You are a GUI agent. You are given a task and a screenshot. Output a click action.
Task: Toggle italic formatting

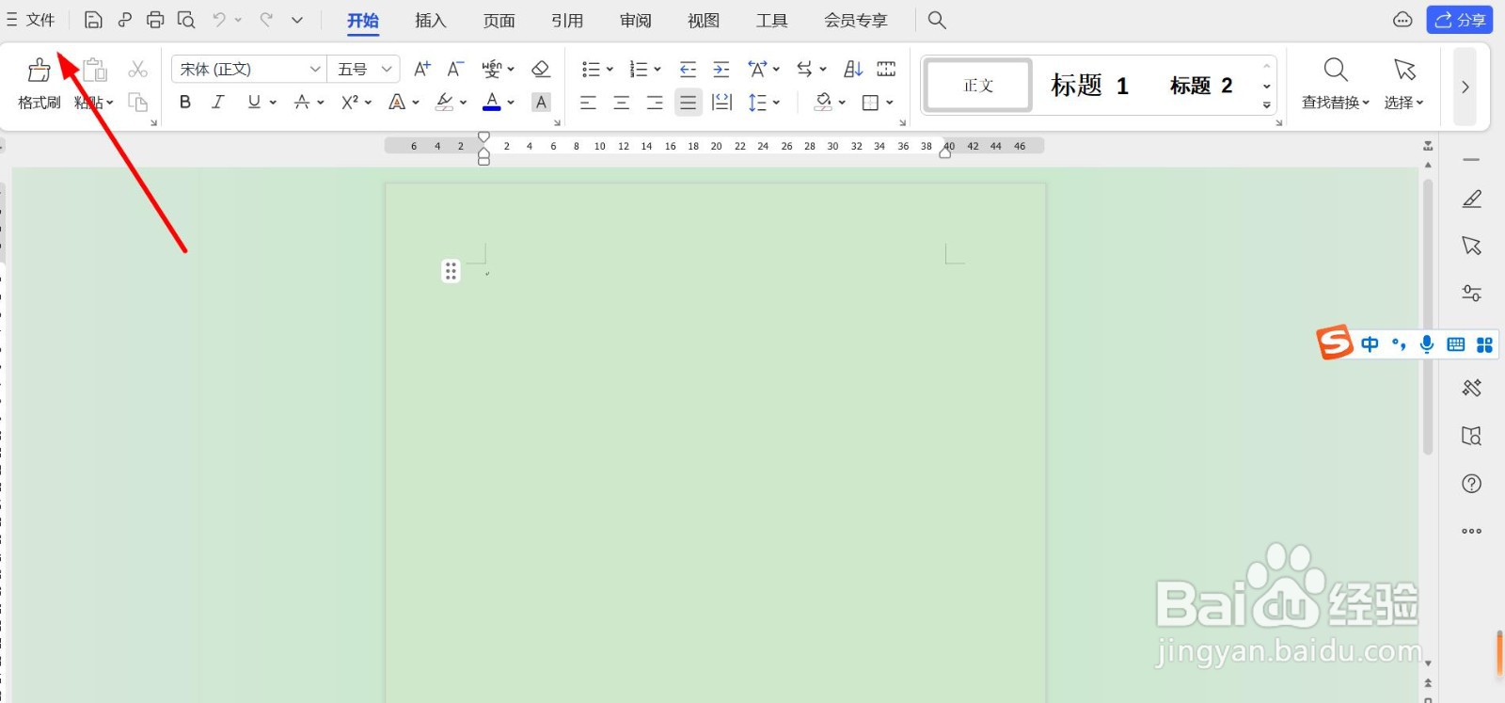coord(218,102)
